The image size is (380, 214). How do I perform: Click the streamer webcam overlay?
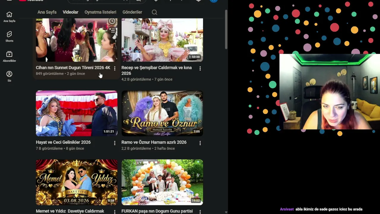330,92
